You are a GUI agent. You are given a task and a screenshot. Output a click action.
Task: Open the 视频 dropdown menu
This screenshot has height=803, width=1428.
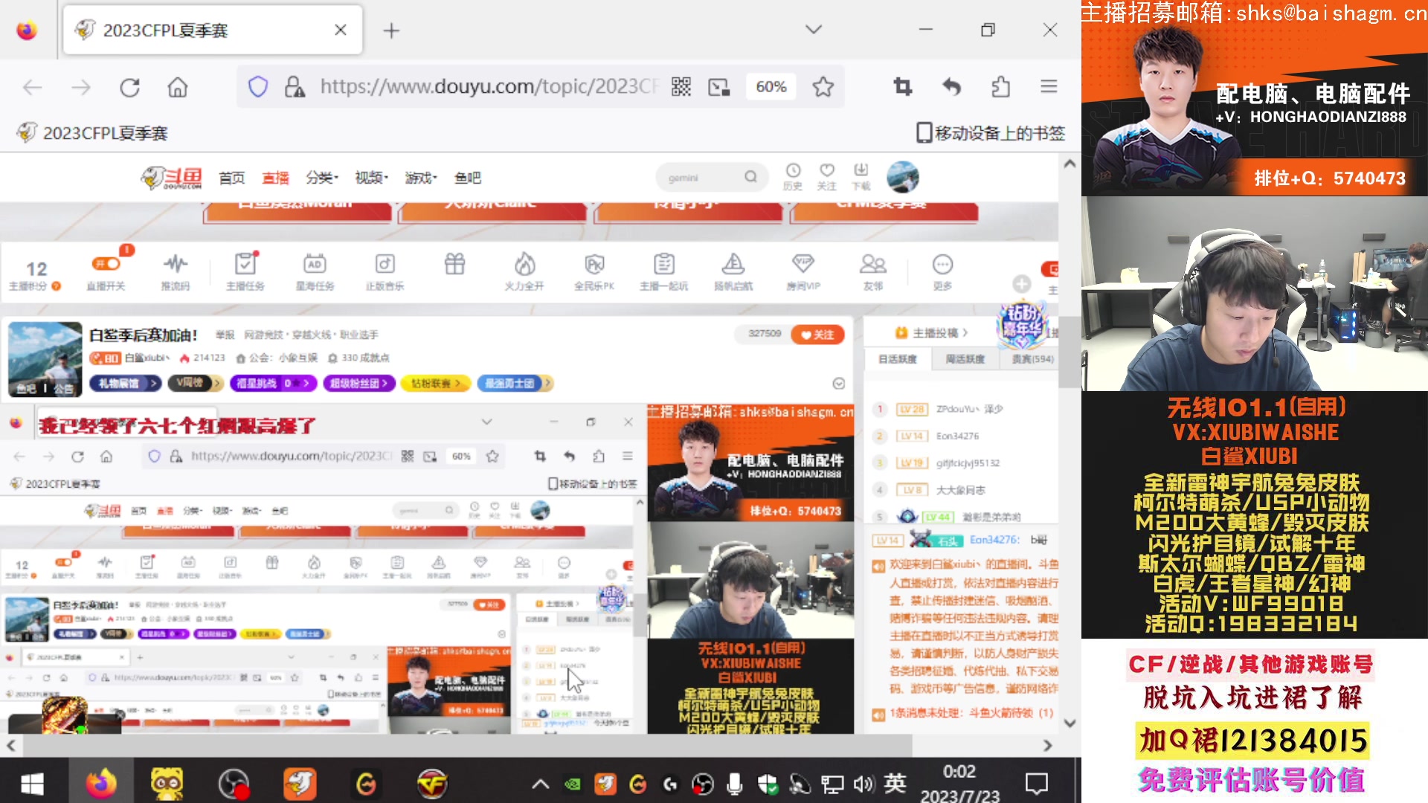[372, 178]
